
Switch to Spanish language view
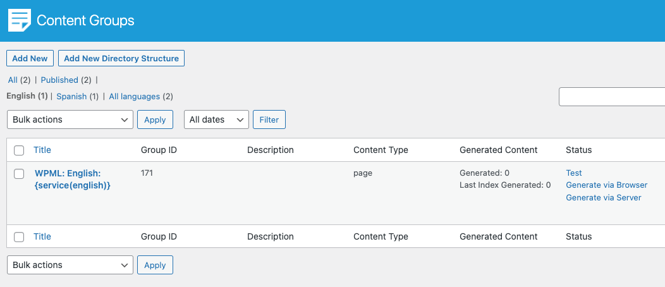71,97
